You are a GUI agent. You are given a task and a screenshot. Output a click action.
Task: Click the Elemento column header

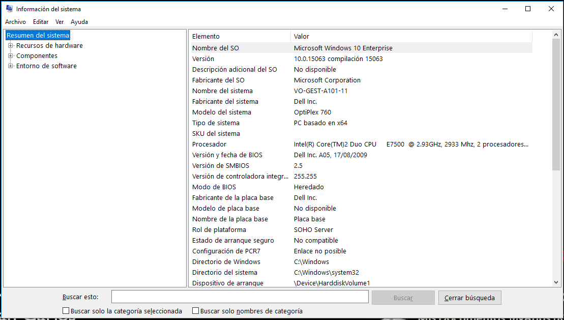click(240, 36)
